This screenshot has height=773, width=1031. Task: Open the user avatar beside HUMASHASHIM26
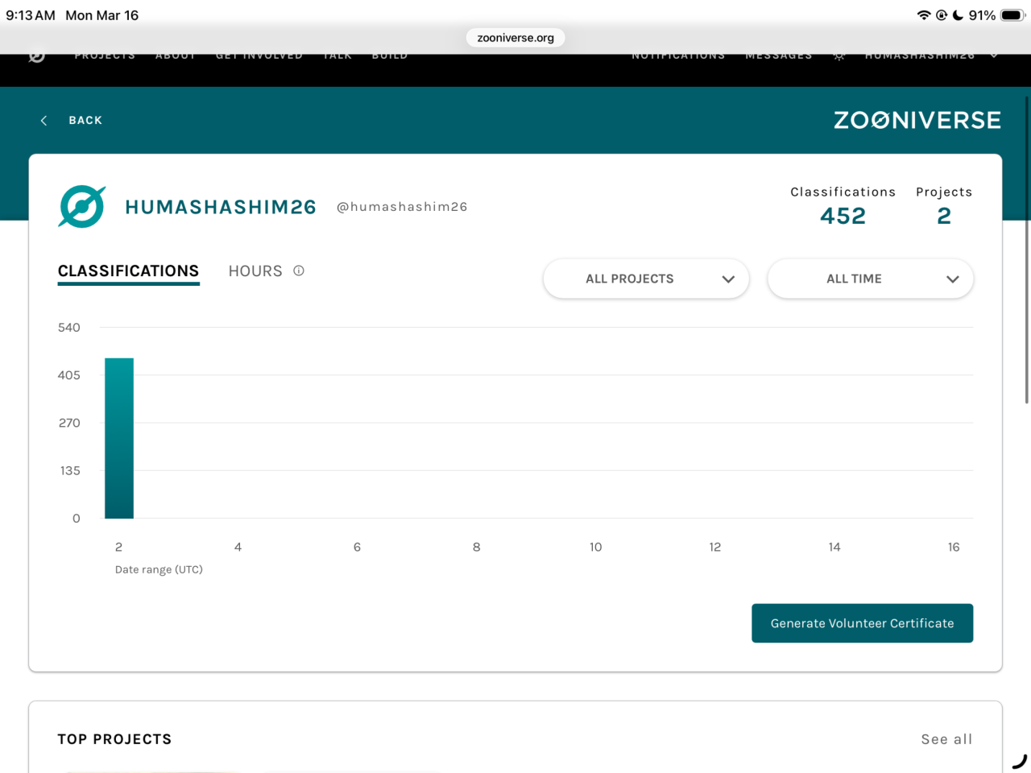(82, 207)
